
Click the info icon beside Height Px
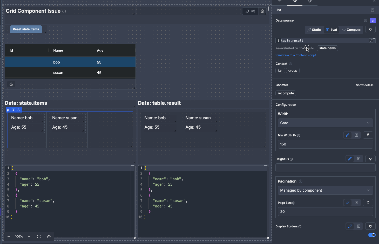[291, 159]
